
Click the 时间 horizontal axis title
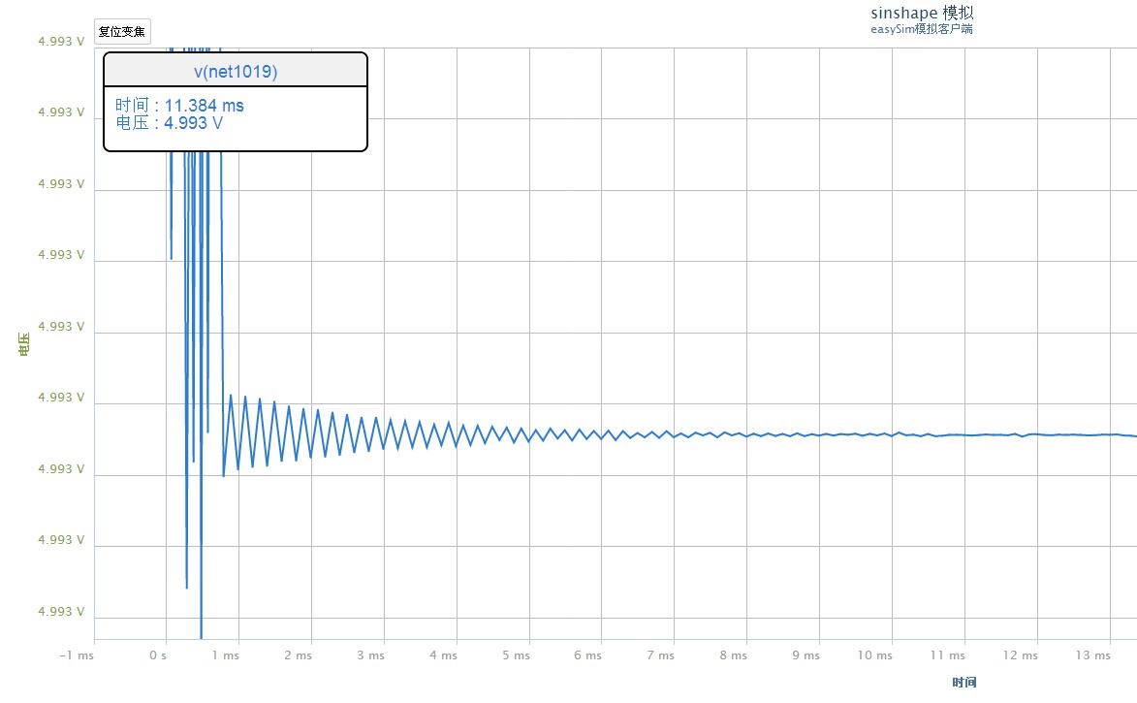tap(964, 682)
